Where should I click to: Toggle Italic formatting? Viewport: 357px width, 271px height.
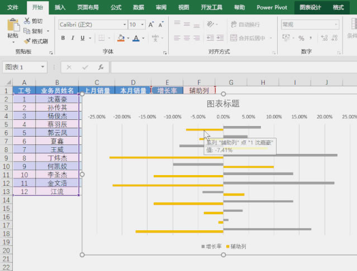[73, 38]
